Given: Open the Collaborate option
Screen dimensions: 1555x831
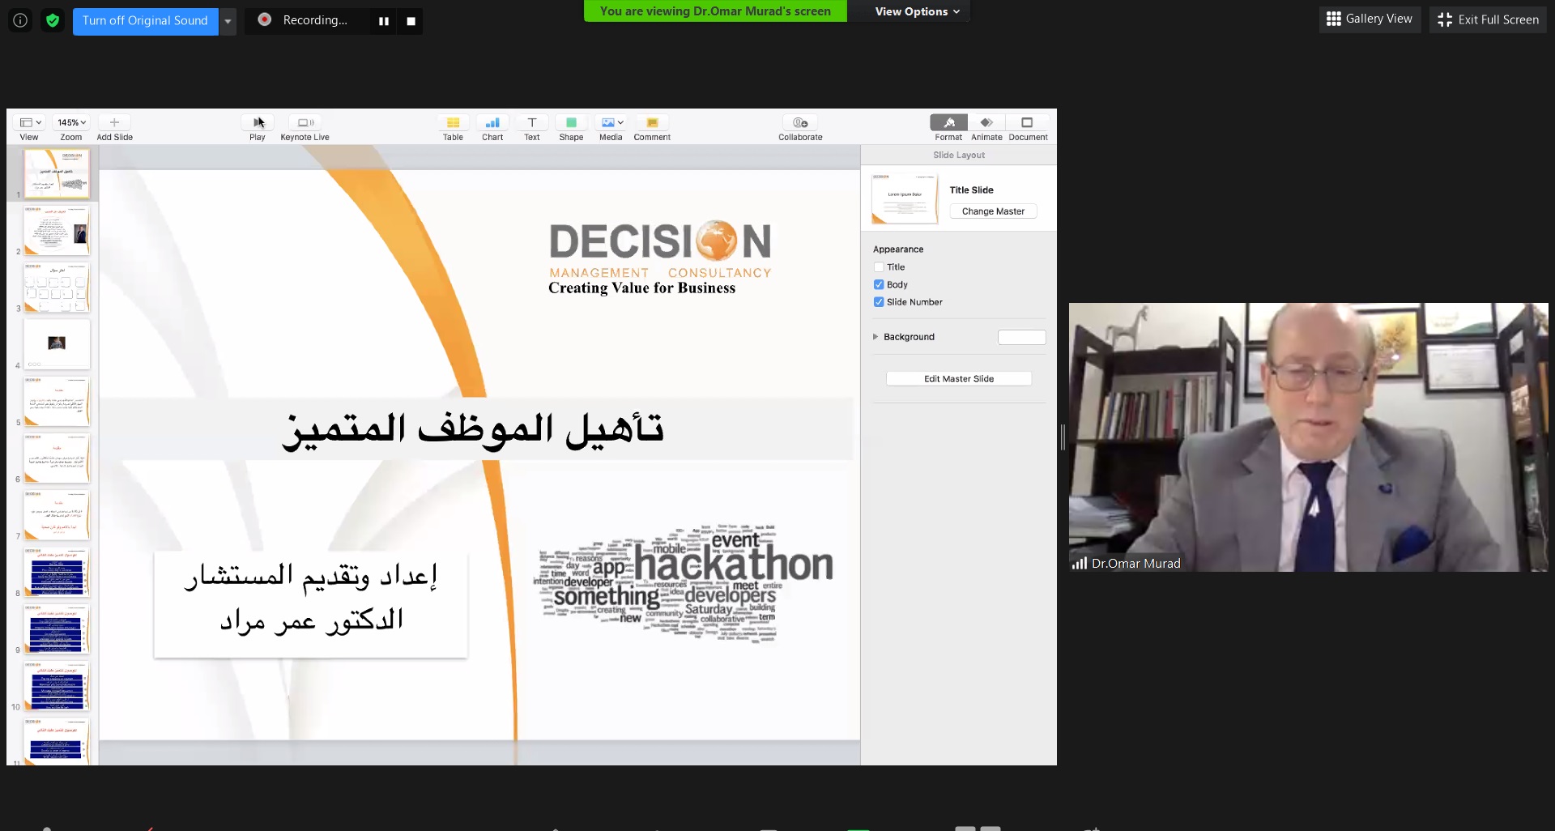Looking at the screenshot, I should pyautogui.click(x=800, y=123).
